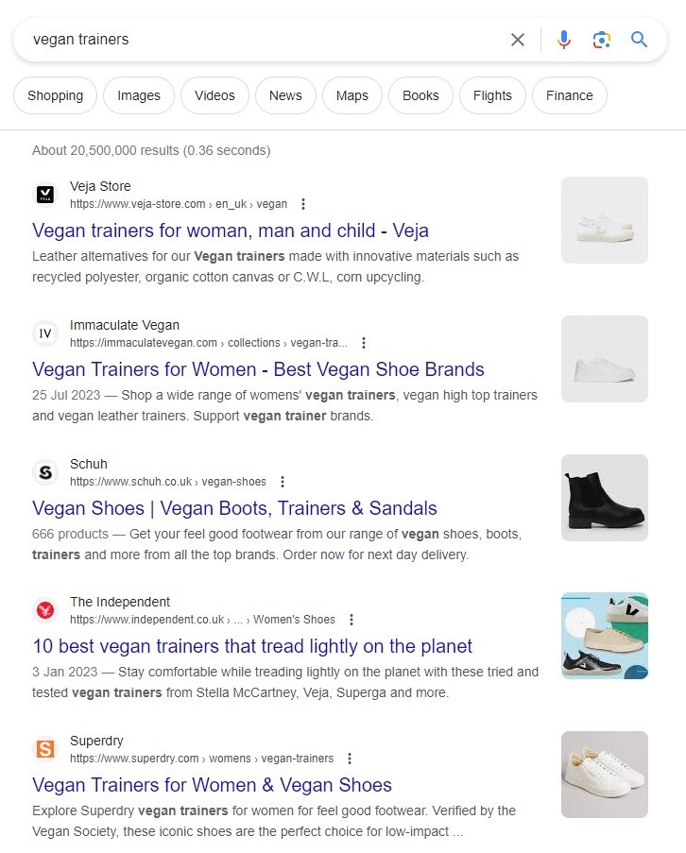
Task: Open the three-dot menu for the Veja result
Action: 303,204
